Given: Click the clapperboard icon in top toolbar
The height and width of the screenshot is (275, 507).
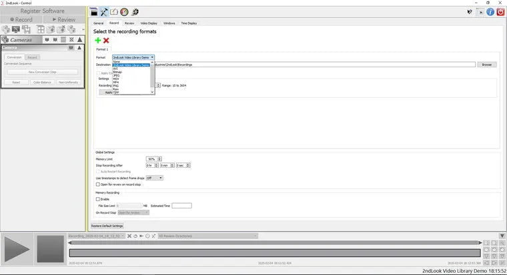Looking at the screenshot, I should [94, 11].
